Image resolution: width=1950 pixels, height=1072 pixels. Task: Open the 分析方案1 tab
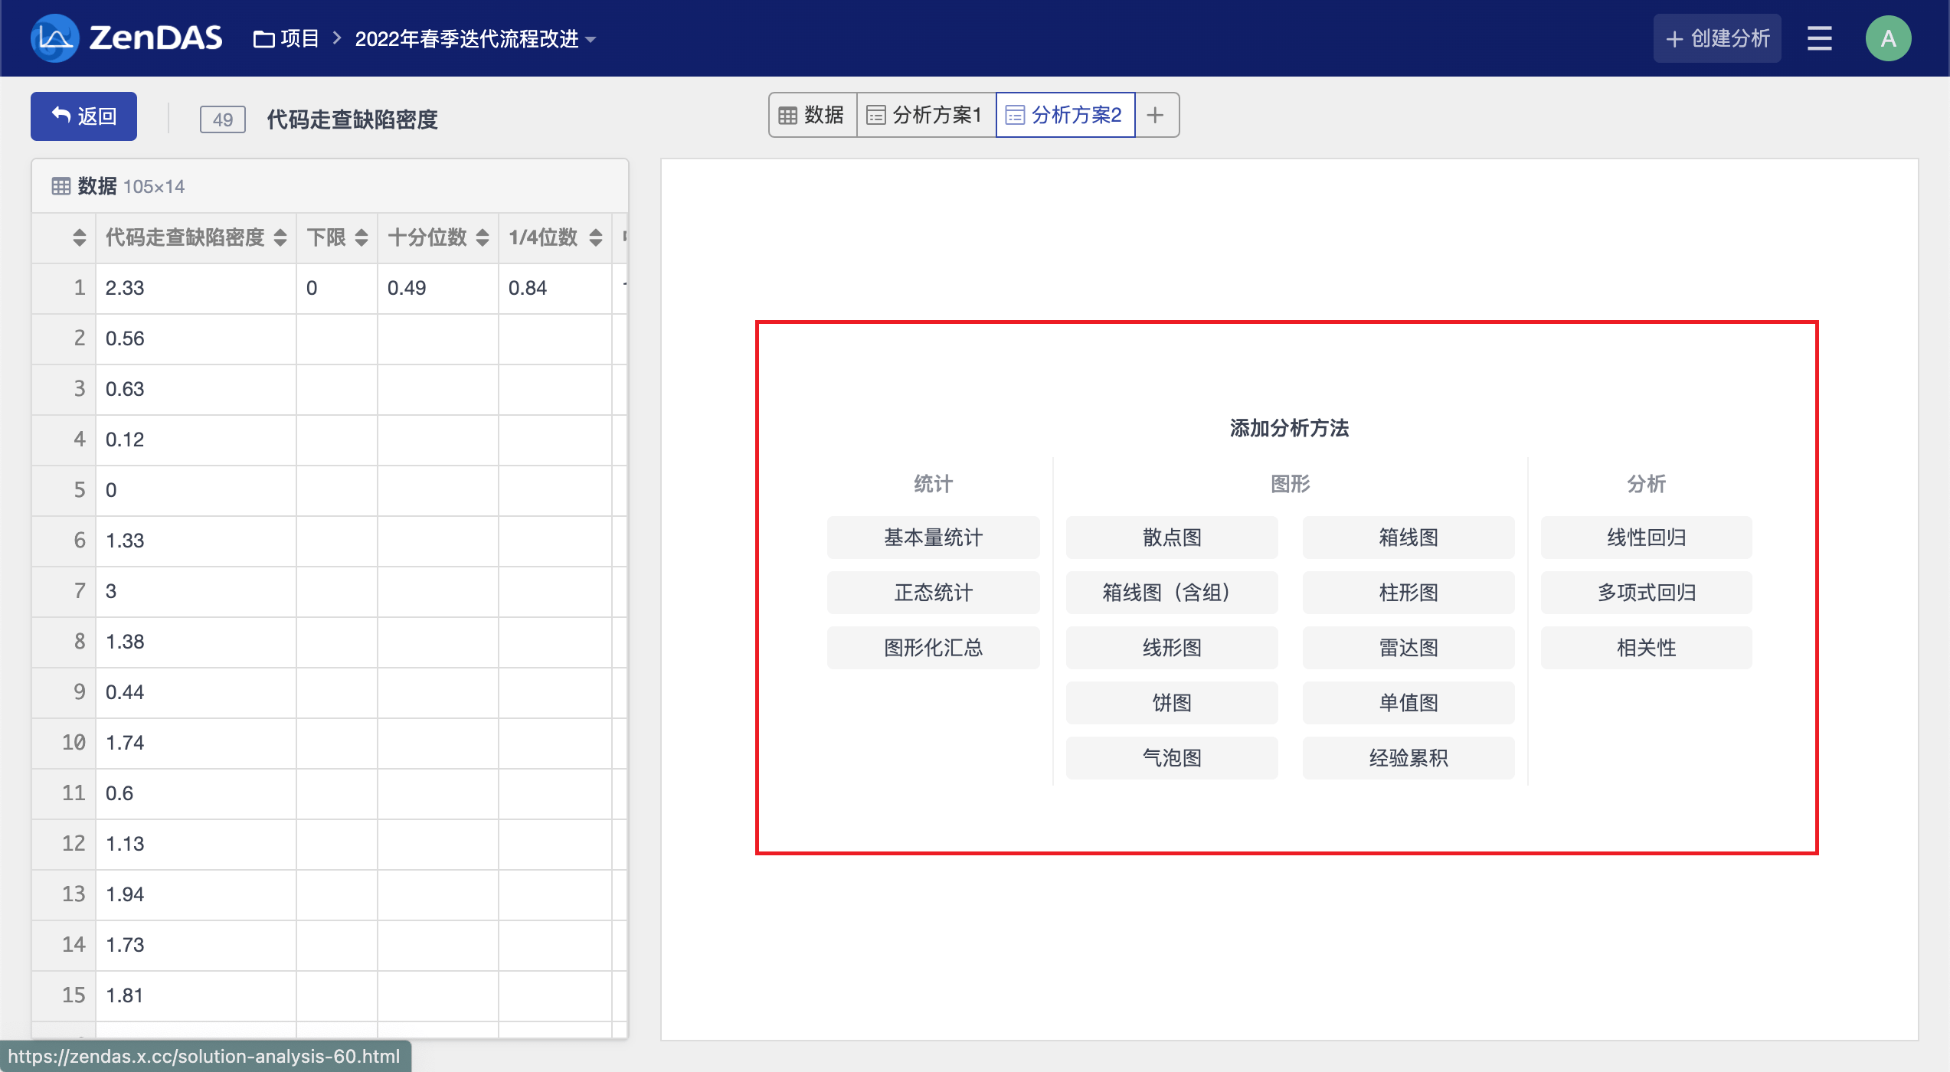coord(925,116)
